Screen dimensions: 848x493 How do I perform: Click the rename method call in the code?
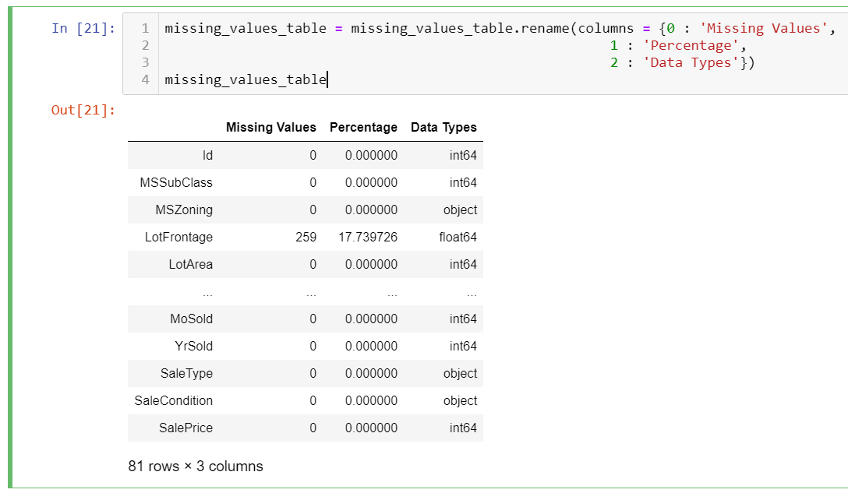coord(546,29)
